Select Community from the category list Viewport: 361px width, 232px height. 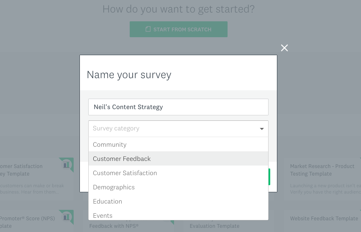tap(178, 144)
